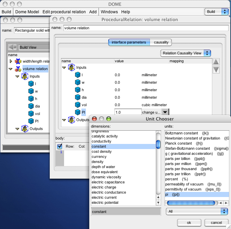This screenshot has width=231, height=229.
Task: Click the vol parameter cube in relation table
Action: pyautogui.click(x=78, y=105)
